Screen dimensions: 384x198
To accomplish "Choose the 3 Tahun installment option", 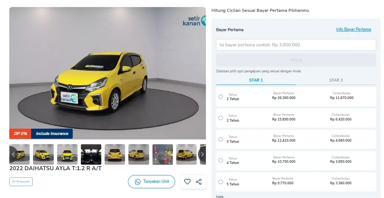I will tap(221, 139).
